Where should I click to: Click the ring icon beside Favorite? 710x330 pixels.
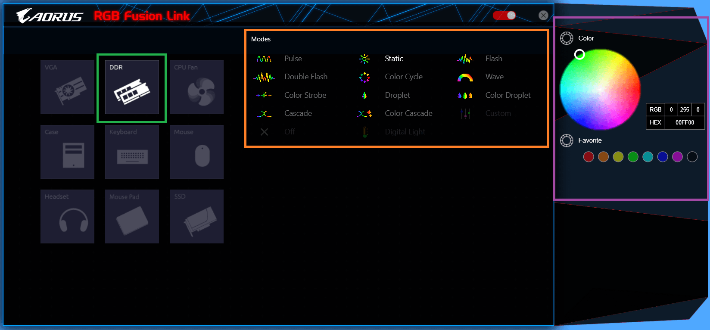click(567, 140)
